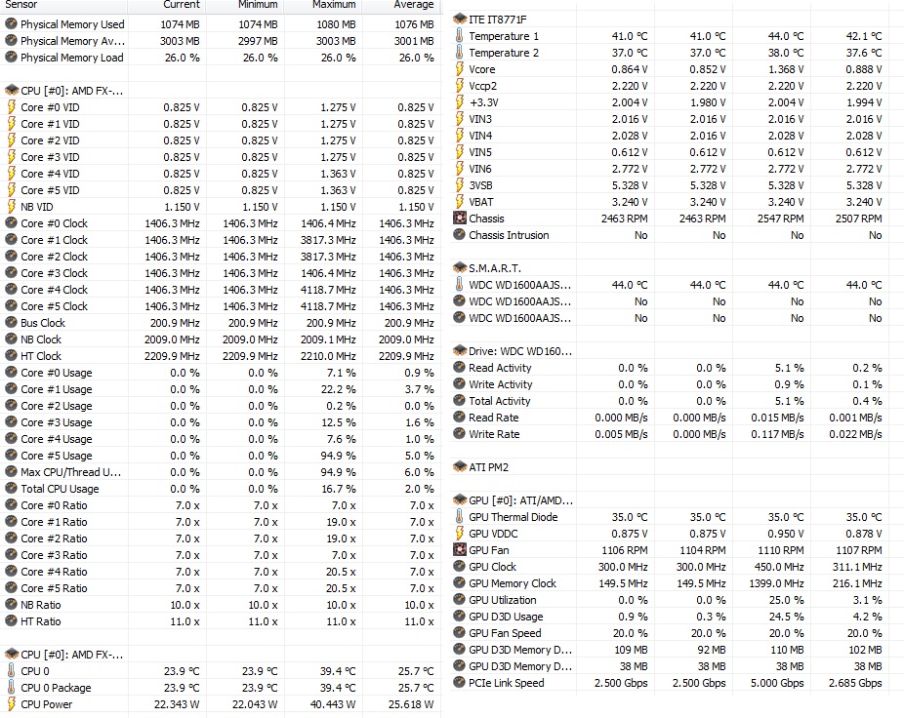Click Vcore maximum value 1.368 V

point(786,69)
